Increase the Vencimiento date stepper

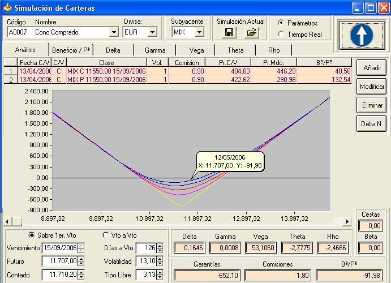tap(81, 245)
